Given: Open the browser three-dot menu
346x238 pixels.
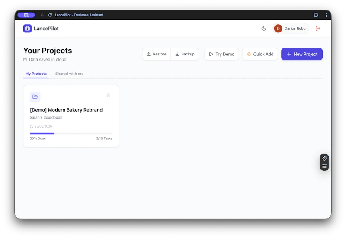Looking at the screenshot, I should (326, 15).
